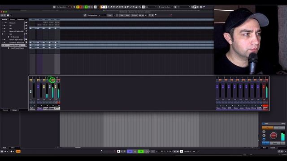Switch to the Channel tab below visibility list
Screen dimensions: 287x161
tap(5, 110)
